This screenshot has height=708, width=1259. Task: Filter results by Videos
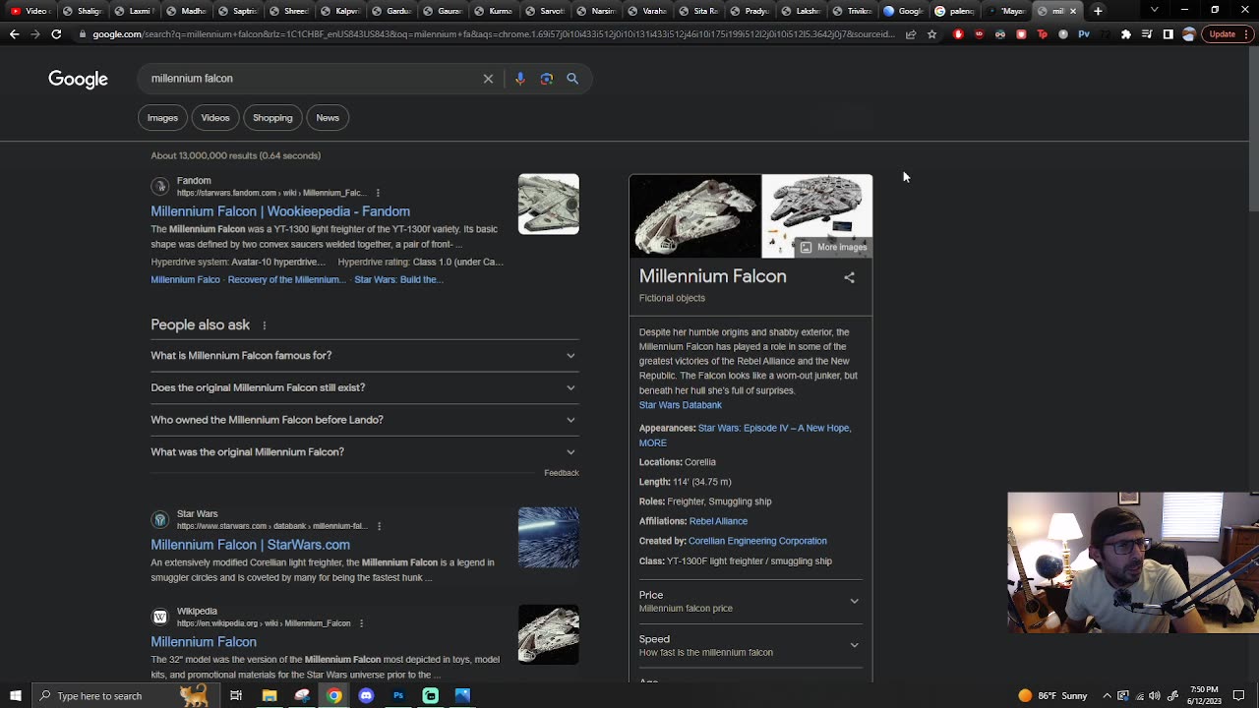click(215, 118)
